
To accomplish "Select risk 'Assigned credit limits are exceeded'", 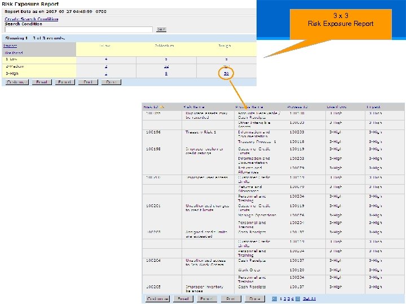I will pos(206,234).
